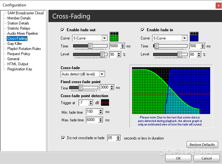The height and width of the screenshot is (164, 222).
Task: Click the fade out Time 5000 field
Action: click(x=115, y=46)
